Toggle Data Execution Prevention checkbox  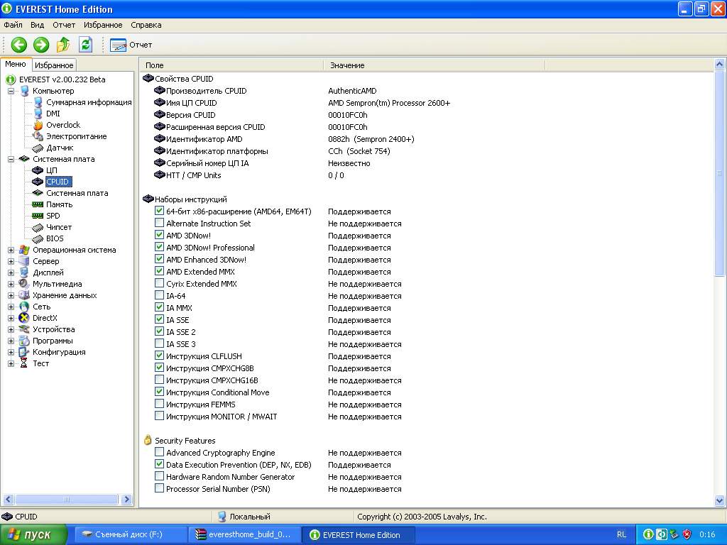point(160,465)
